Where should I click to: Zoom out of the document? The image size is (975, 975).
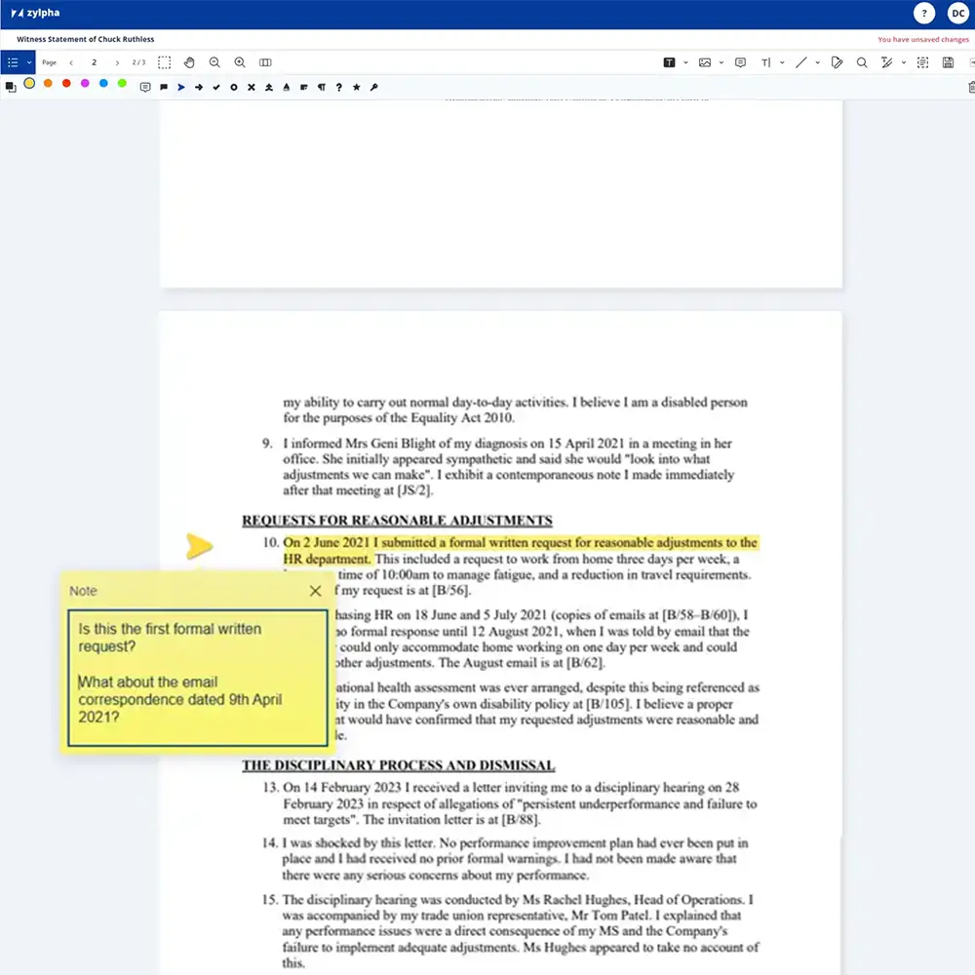pos(214,62)
